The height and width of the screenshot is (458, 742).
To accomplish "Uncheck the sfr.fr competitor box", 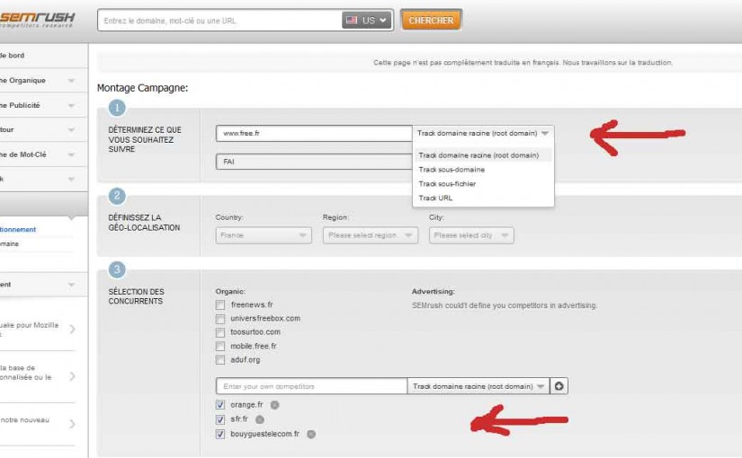I will 220,419.
